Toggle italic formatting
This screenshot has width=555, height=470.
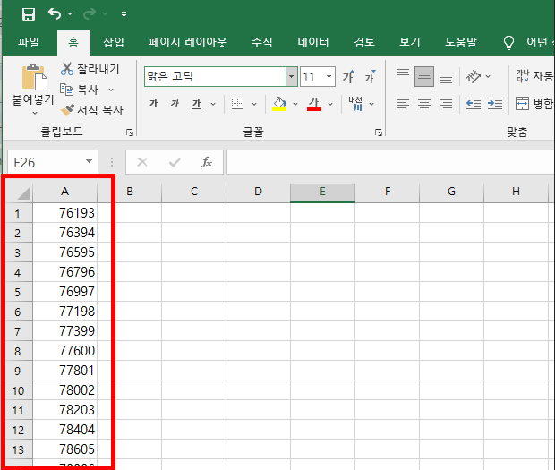[175, 104]
